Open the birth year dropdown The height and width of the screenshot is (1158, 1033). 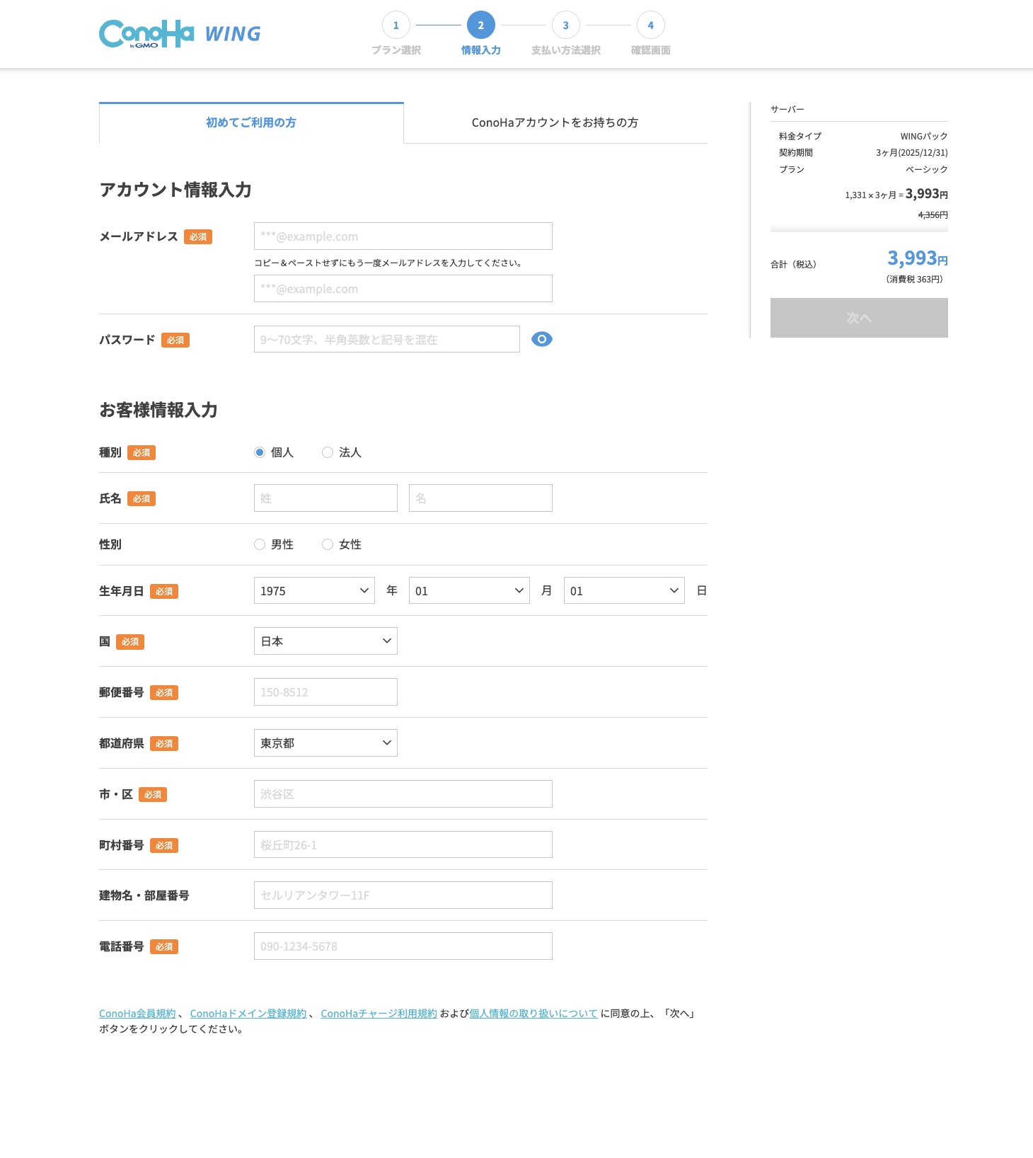[314, 590]
